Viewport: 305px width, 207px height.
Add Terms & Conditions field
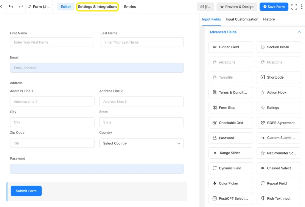[x=231, y=92]
